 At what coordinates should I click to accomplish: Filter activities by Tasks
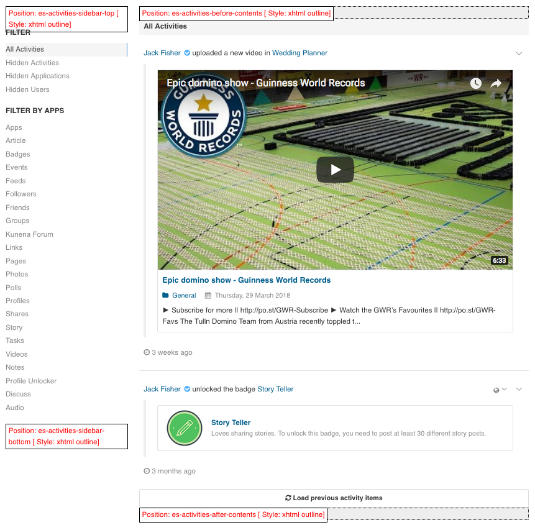15,340
